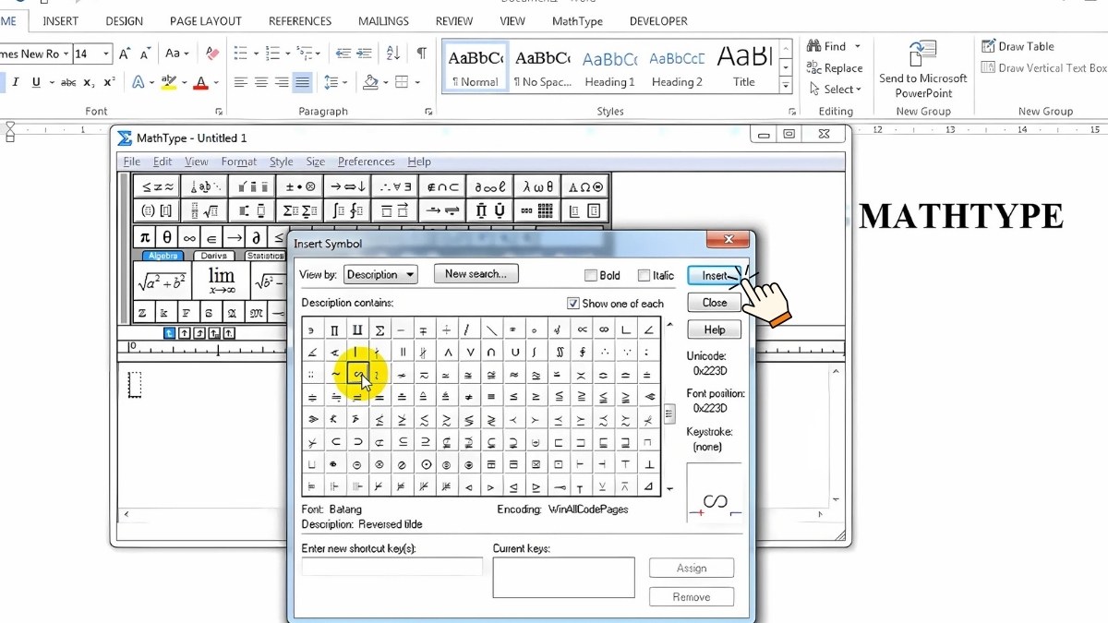Click Grow Font icon in Word ribbon
Viewport: 1108px width, 623px height.
coord(126,54)
